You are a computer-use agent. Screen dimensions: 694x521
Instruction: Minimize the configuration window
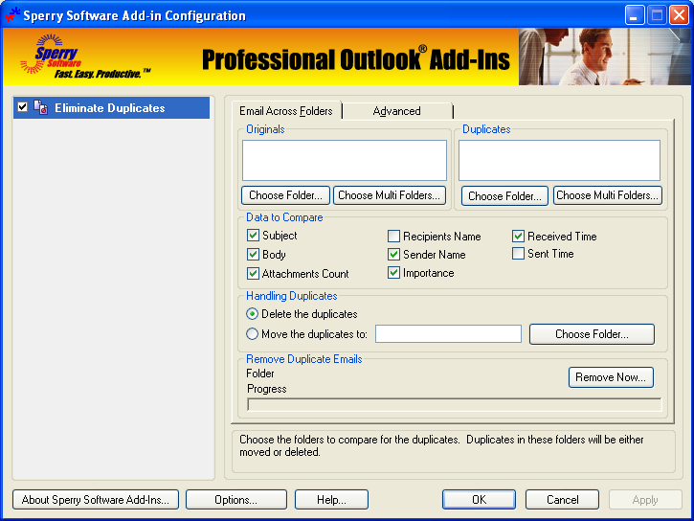tap(634, 15)
